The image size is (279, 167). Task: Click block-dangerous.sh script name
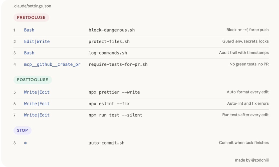(x=111, y=30)
